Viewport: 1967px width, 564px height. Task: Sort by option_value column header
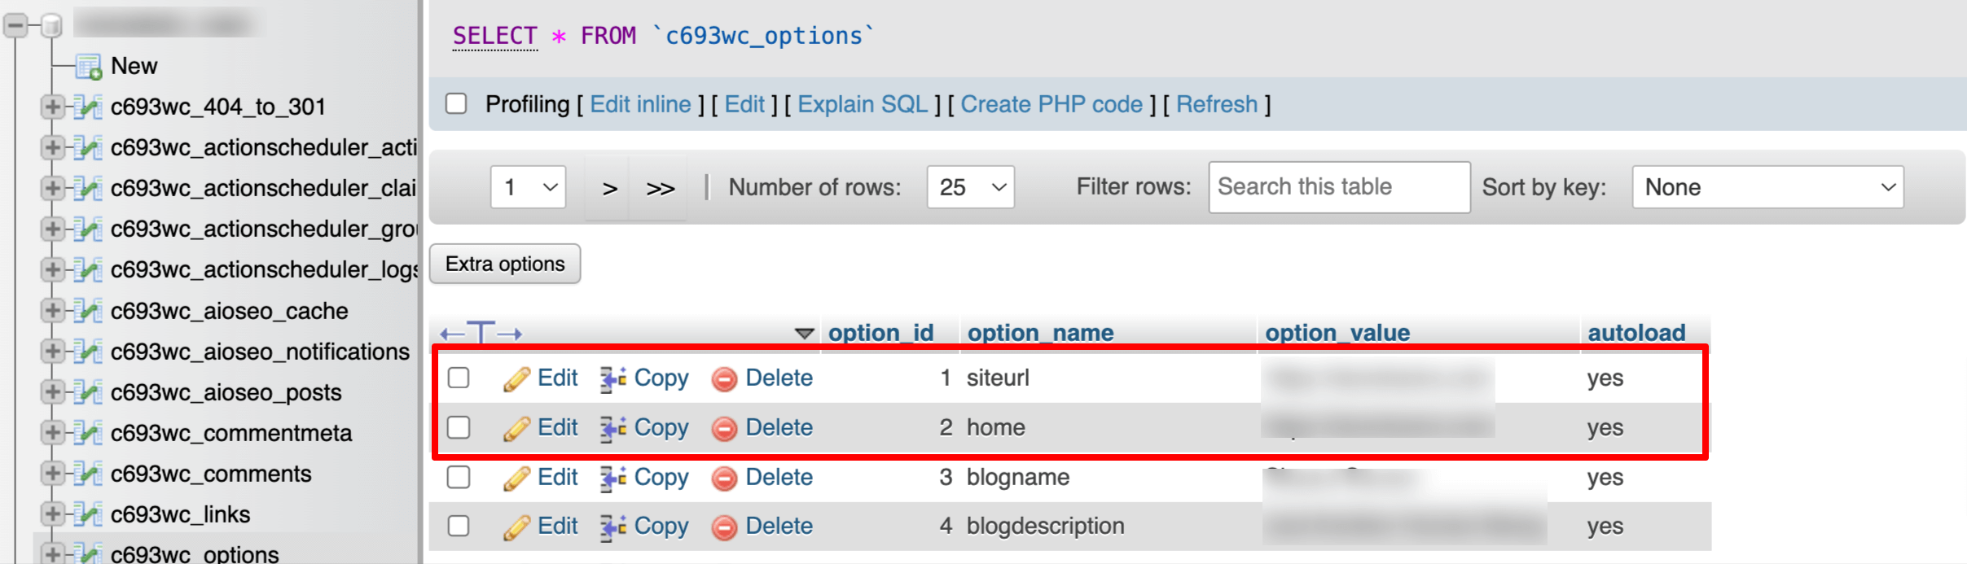pos(1337,333)
